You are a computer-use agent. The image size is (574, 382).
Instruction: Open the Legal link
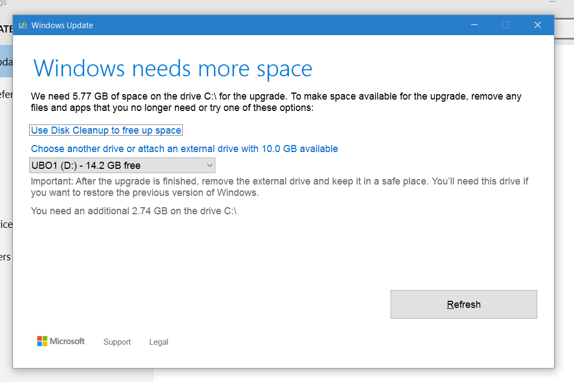pyautogui.click(x=159, y=342)
